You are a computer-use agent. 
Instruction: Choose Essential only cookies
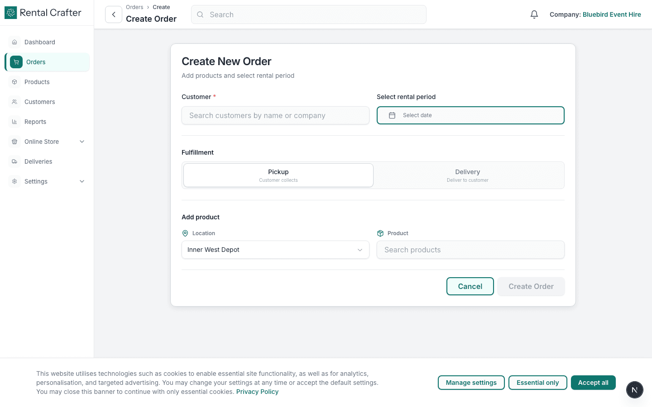click(538, 383)
